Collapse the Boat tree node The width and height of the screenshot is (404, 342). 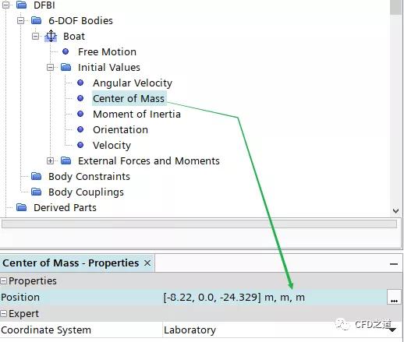(x=35, y=37)
